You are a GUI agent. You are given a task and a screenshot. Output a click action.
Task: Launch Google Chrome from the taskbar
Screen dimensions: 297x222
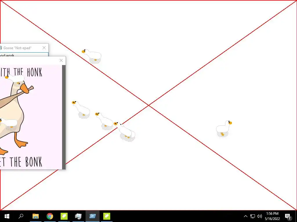tap(50, 216)
